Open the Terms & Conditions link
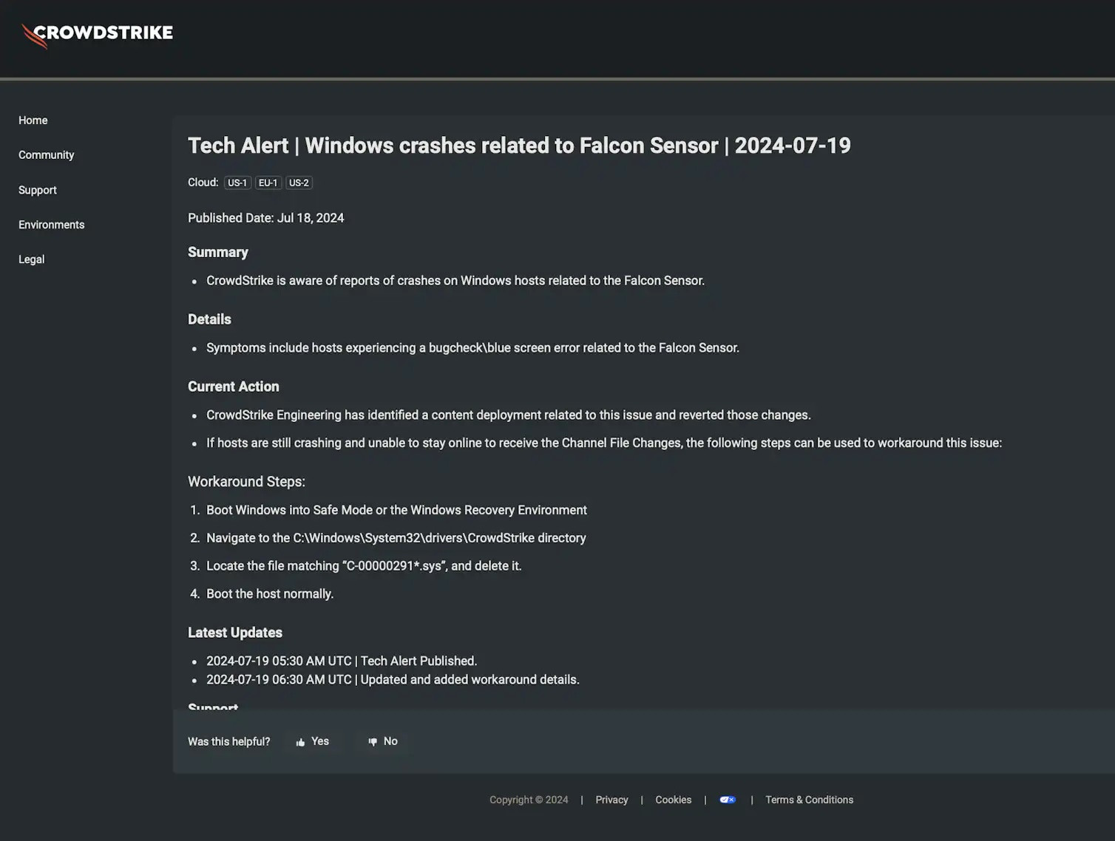The image size is (1115, 841). coord(809,800)
